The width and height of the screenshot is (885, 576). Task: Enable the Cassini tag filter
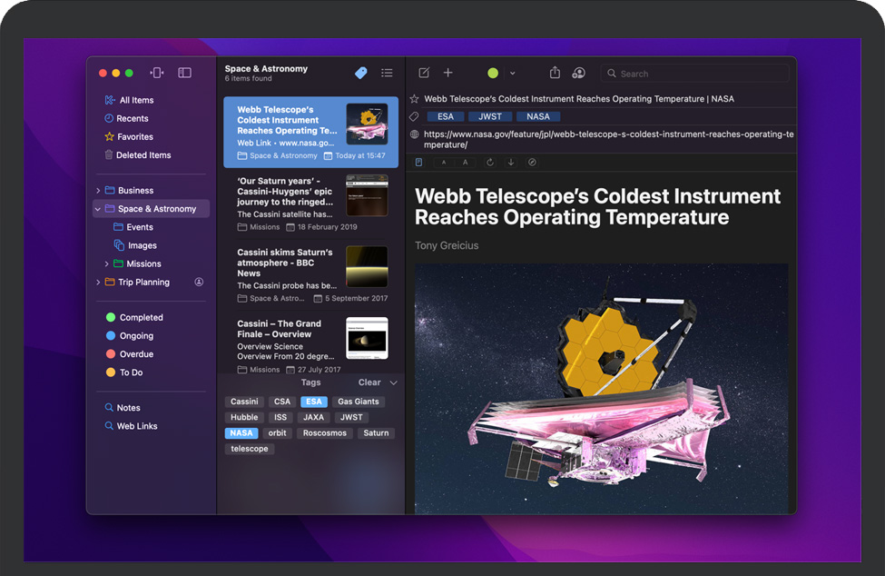pos(244,402)
